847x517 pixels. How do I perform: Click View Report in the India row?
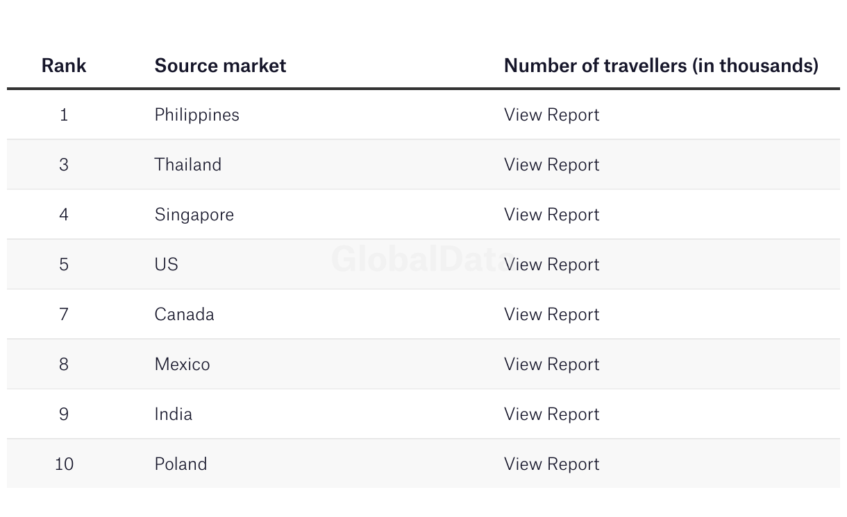coord(551,414)
